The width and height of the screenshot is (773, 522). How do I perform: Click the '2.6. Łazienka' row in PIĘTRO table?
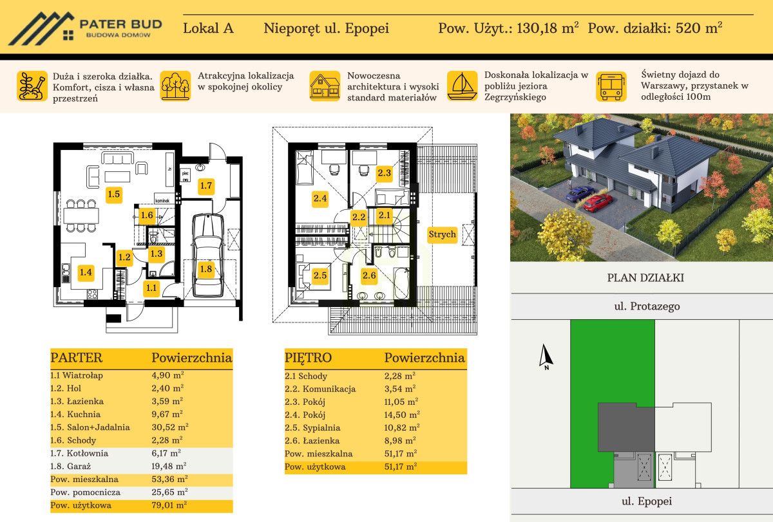tap(376, 441)
